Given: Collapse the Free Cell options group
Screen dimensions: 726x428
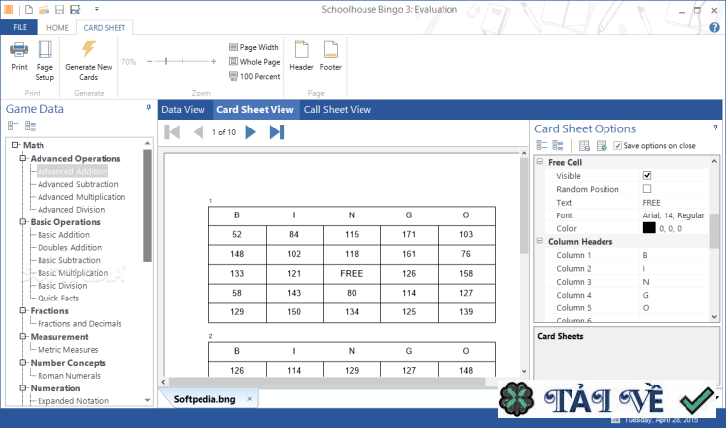Looking at the screenshot, I should point(539,162).
